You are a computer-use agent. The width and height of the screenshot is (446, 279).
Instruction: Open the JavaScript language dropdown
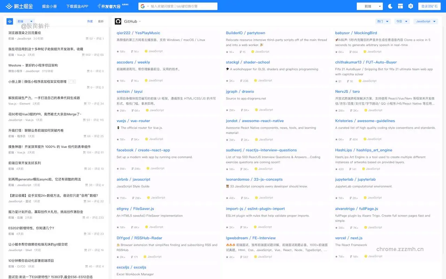point(425,21)
